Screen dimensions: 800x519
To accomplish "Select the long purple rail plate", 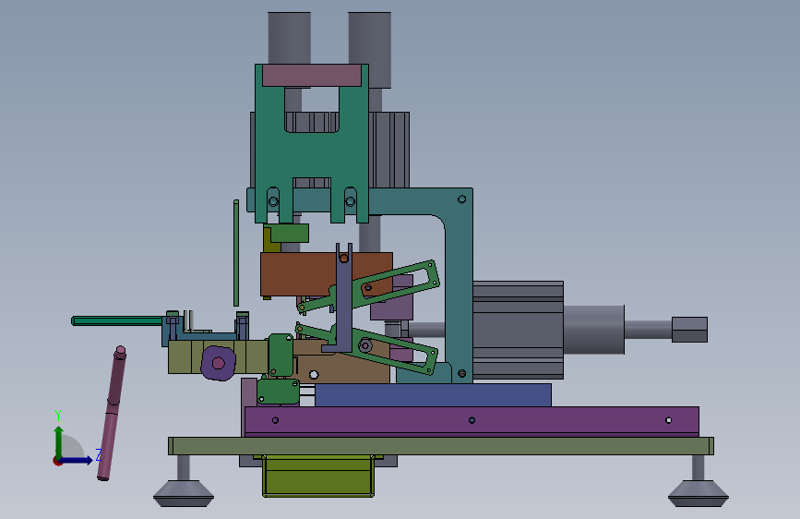I will pos(472,421).
